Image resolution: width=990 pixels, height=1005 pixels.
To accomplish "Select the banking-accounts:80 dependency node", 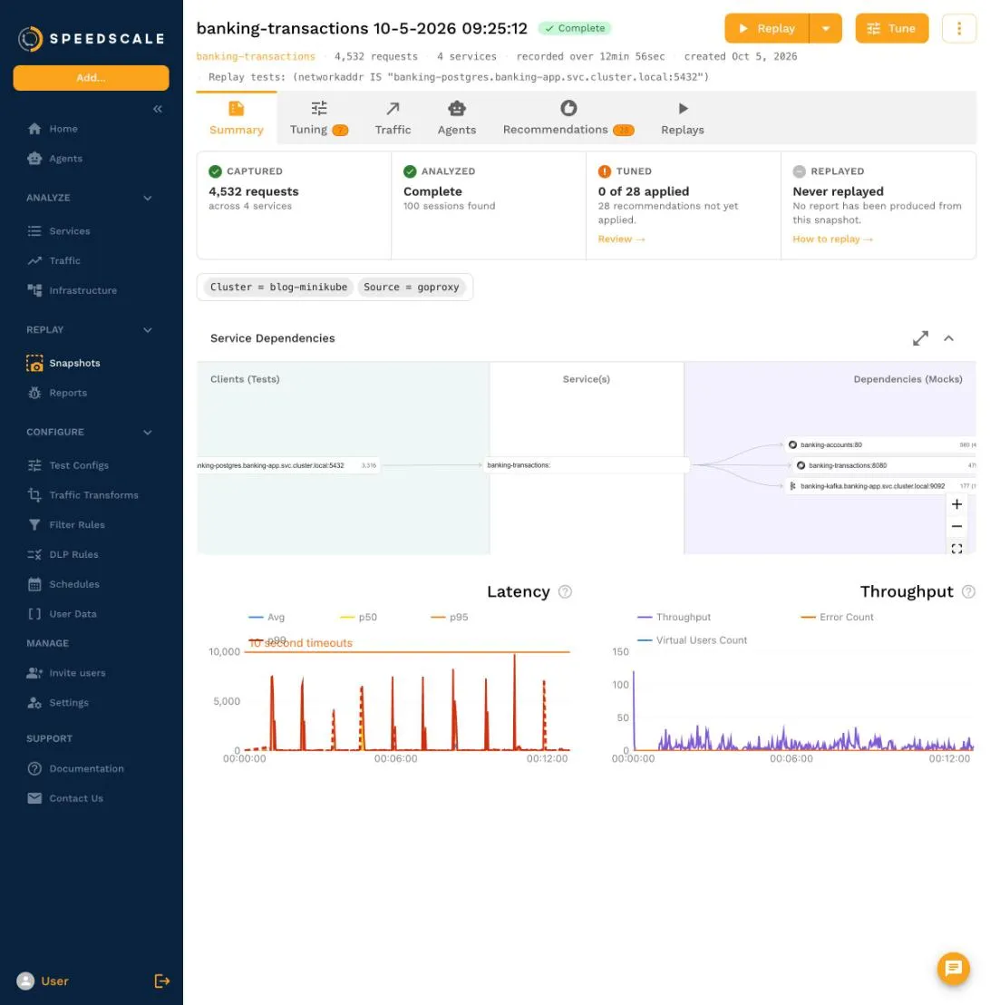I will [879, 444].
